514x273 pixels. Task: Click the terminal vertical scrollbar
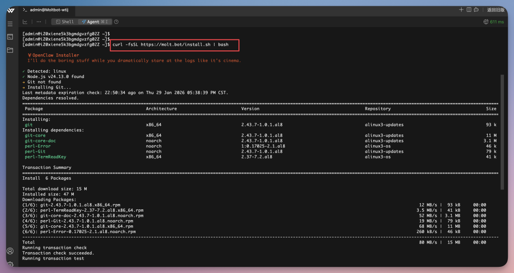501,133
